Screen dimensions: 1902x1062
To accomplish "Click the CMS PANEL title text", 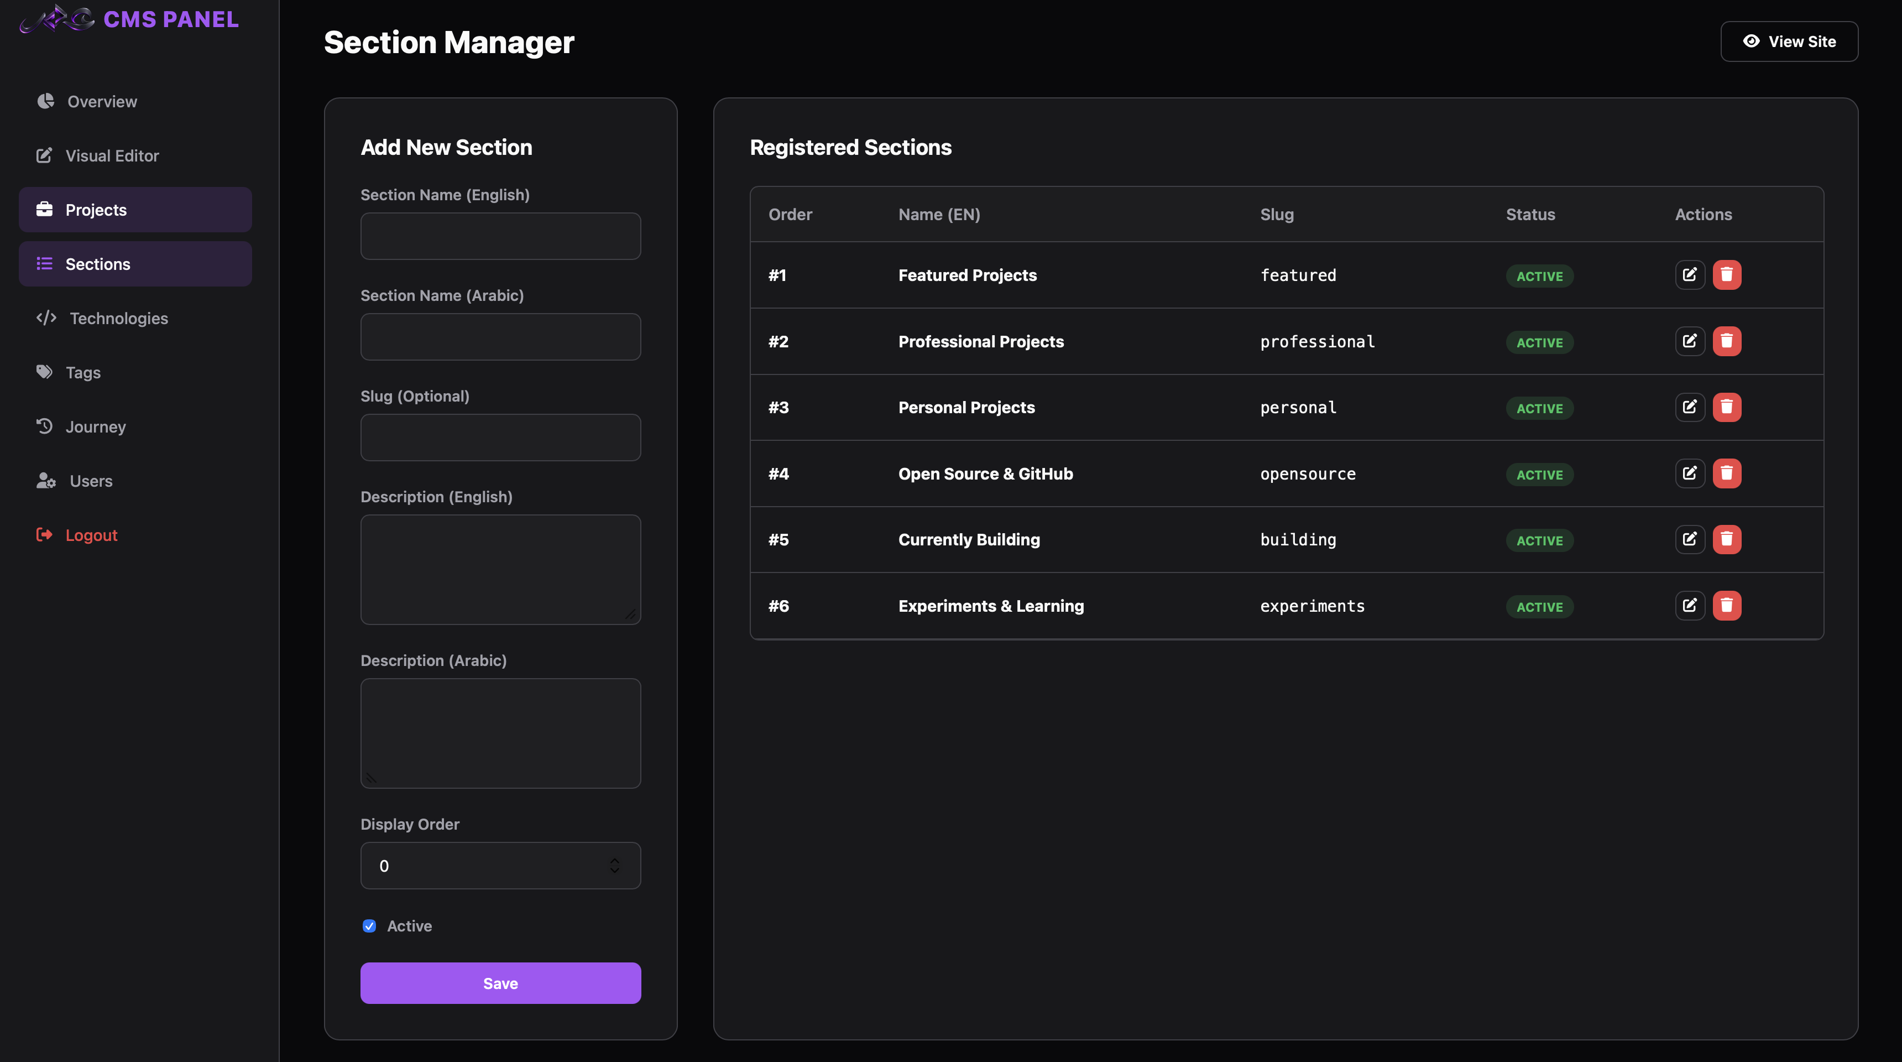I will pos(170,19).
